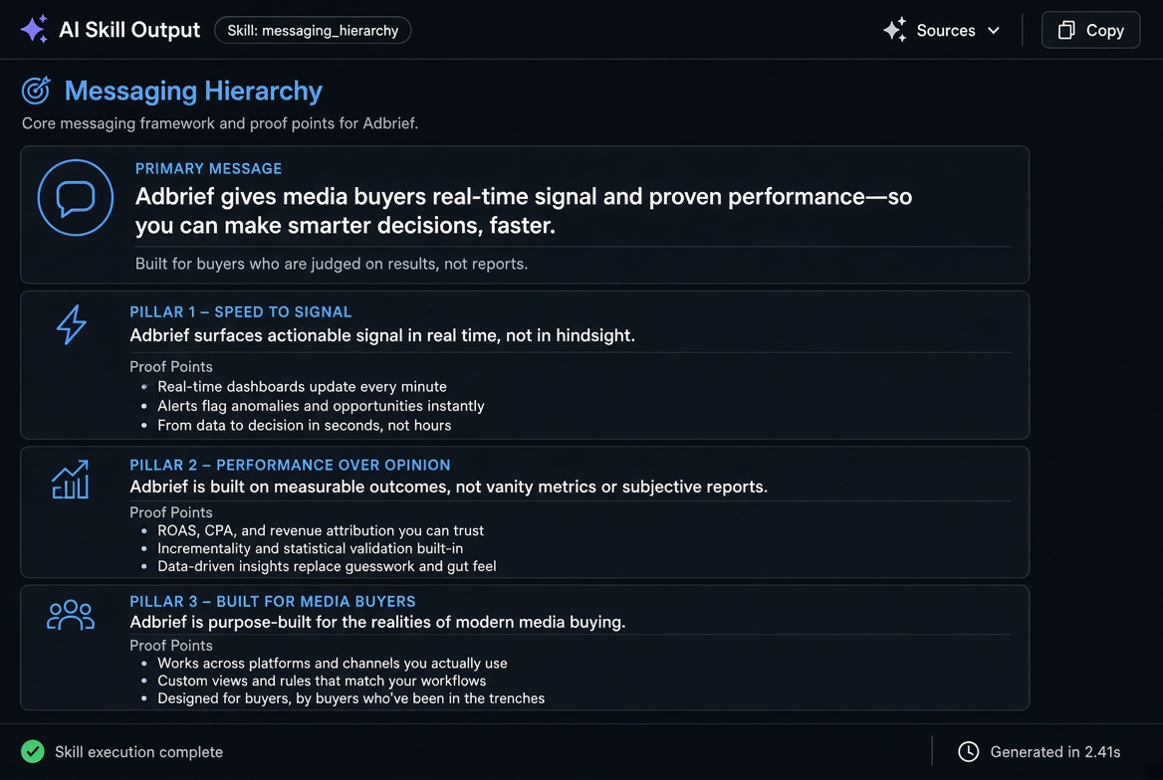The image size is (1163, 780).
Task: Click the lightning bolt Pillar 1 icon
Action: (x=72, y=324)
